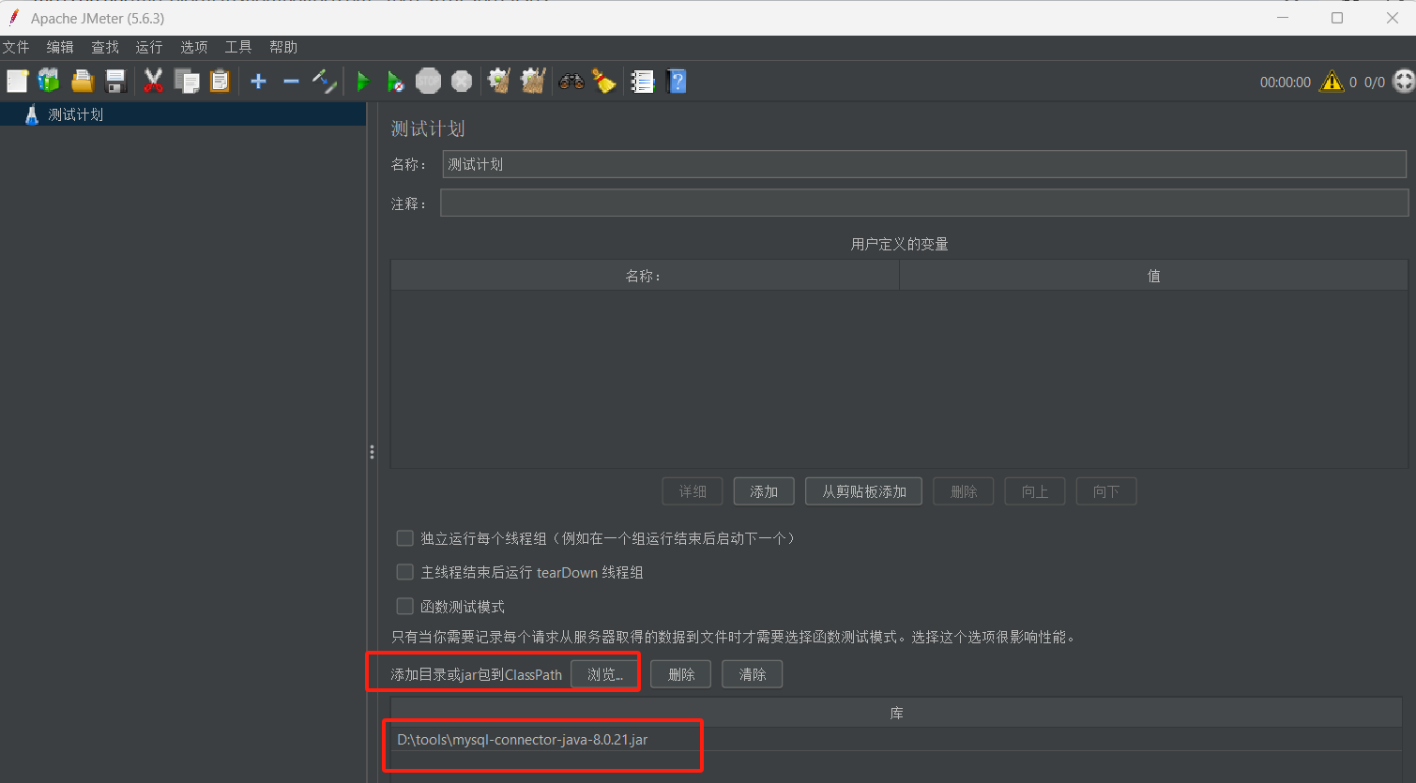Collapse all with the minus icon
The image size is (1416, 783).
(x=291, y=82)
